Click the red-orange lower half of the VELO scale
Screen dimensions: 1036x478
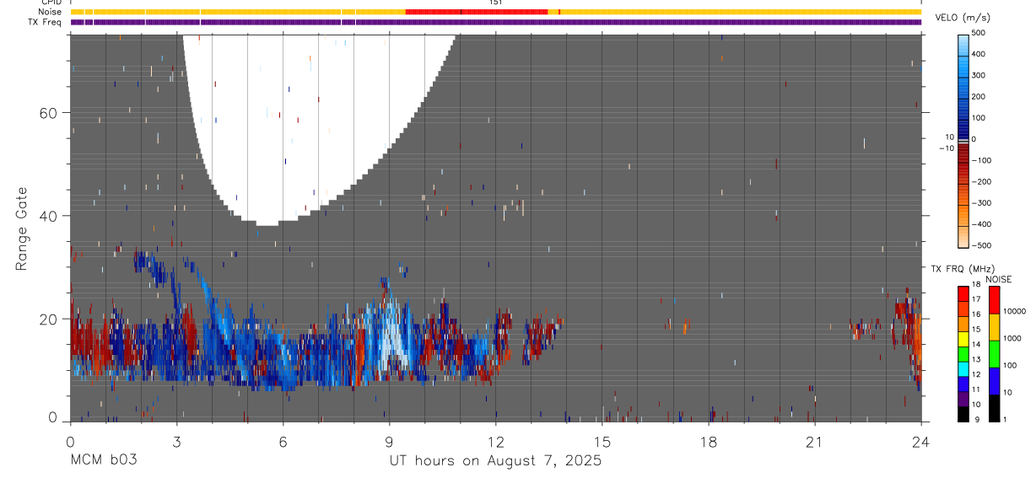coord(964,194)
